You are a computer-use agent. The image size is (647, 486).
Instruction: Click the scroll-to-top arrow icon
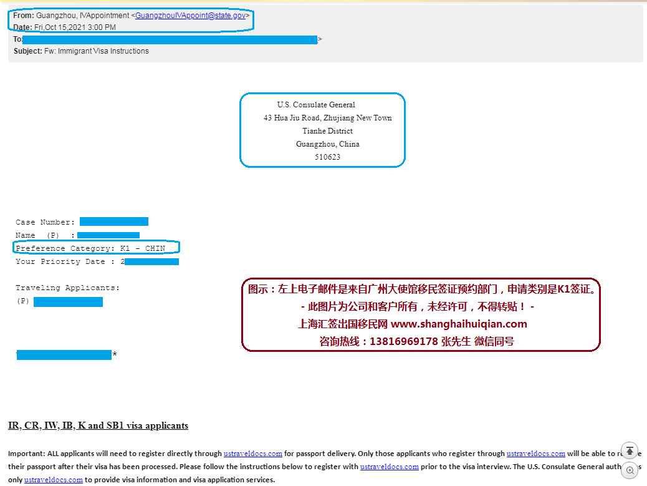tap(630, 452)
